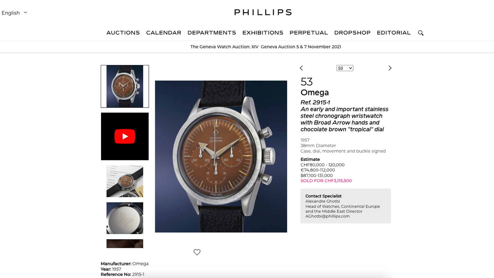Open the Auctions menu

click(123, 33)
